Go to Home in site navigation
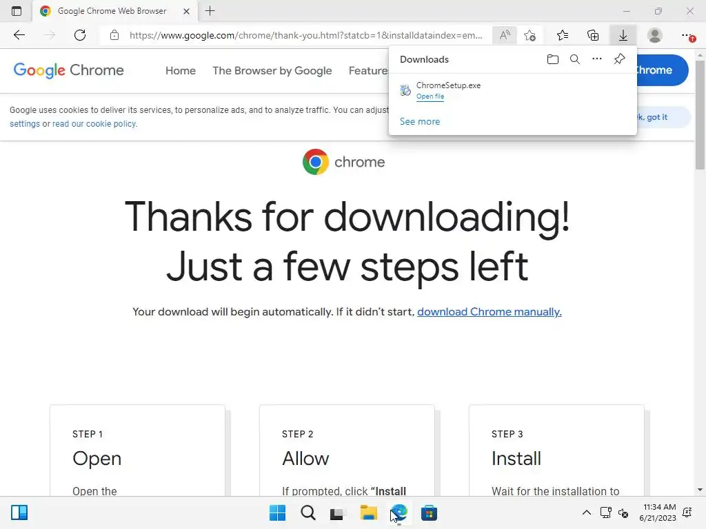This screenshot has width=706, height=529. click(181, 71)
